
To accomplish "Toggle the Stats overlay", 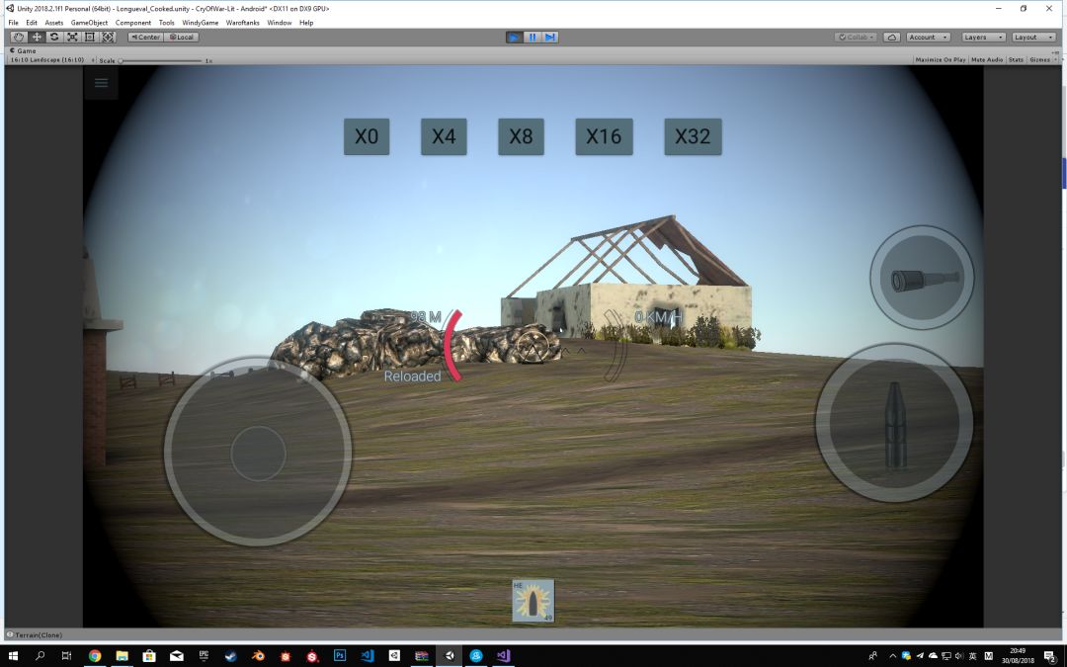I will 1016,59.
